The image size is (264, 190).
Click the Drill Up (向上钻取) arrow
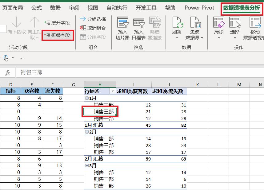[34, 22]
